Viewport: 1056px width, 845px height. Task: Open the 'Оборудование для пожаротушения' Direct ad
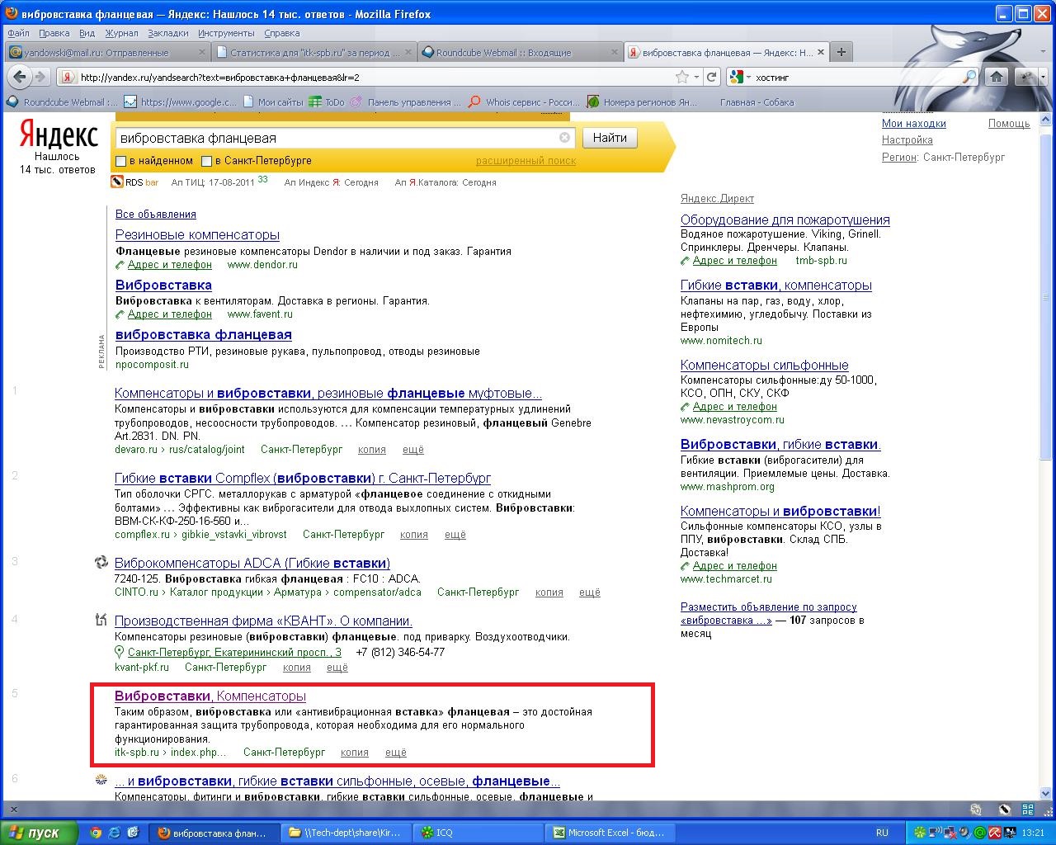point(785,220)
